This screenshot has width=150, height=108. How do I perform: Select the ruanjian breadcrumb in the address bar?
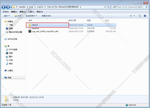pos(22,7)
